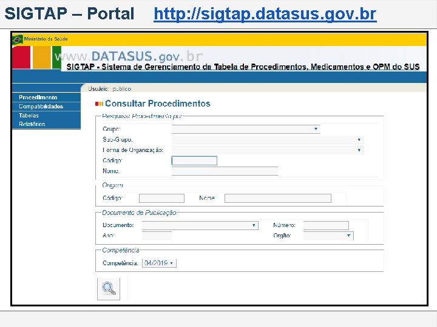Expand the Sub-Grupo dropdown
The height and width of the screenshot is (327, 437).
(268, 140)
